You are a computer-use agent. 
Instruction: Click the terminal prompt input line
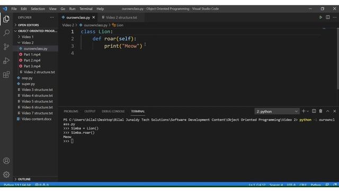click(x=72, y=141)
